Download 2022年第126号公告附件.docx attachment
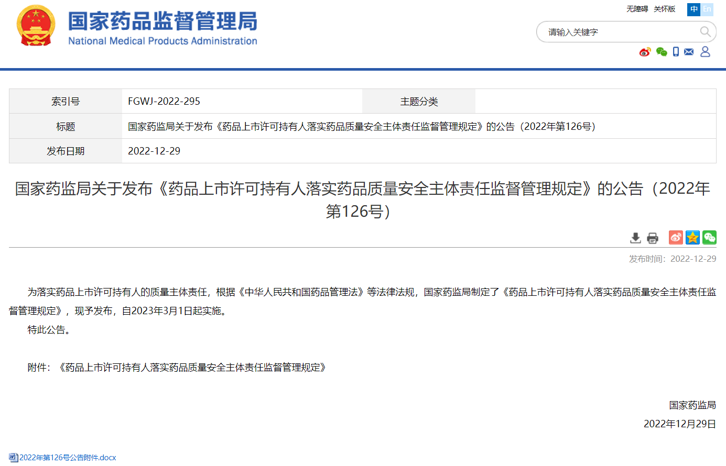This screenshot has height=466, width=726. (68, 458)
